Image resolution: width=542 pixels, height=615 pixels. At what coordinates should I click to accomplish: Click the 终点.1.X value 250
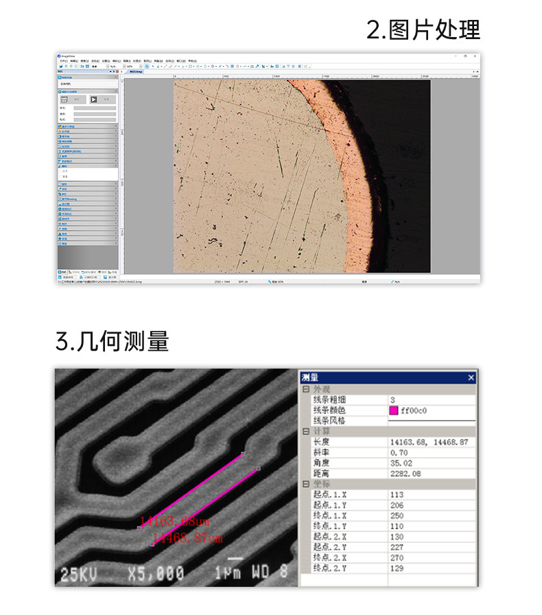(432, 515)
